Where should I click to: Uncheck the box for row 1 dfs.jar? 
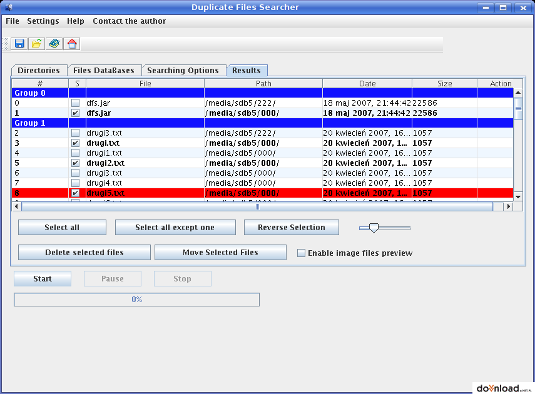tap(76, 113)
